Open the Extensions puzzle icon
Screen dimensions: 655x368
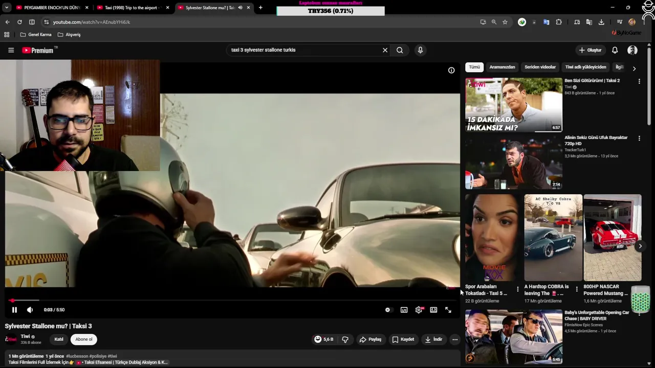[x=559, y=22]
